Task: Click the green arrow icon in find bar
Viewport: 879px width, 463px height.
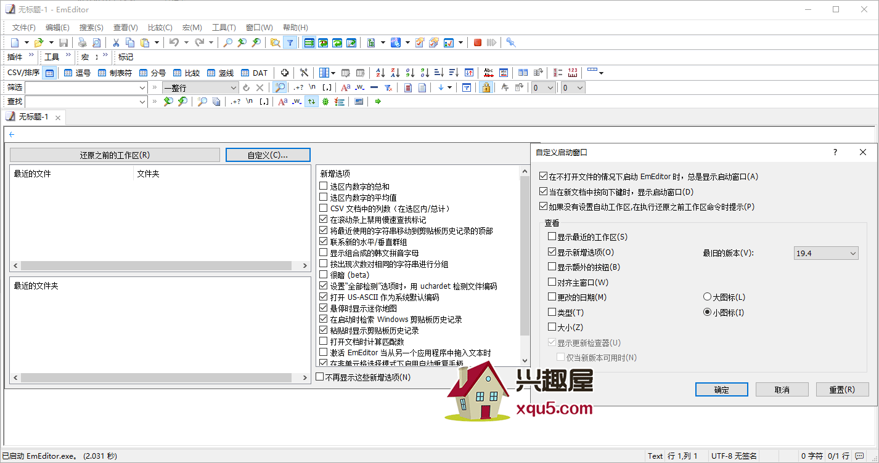Action: (378, 102)
